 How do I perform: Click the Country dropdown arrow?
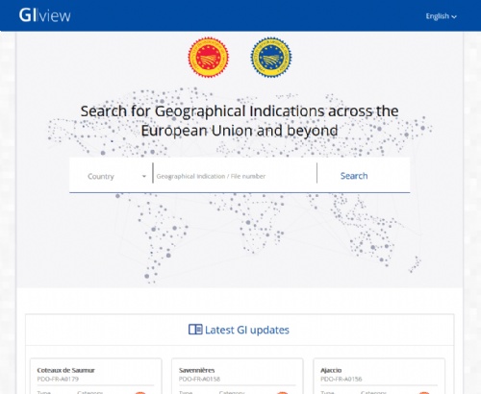(x=144, y=177)
